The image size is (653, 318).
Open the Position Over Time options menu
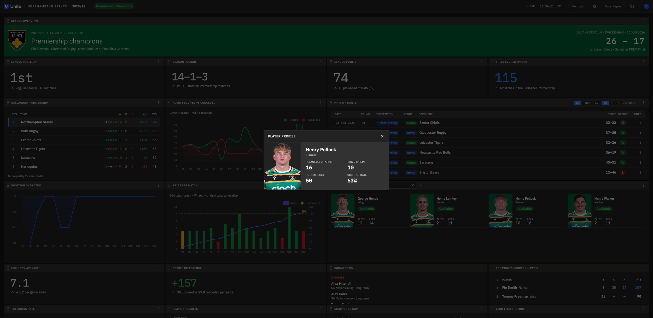159,185
